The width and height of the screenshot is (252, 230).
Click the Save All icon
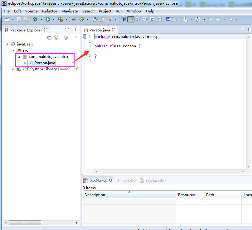pyautogui.click(x=26, y=19)
